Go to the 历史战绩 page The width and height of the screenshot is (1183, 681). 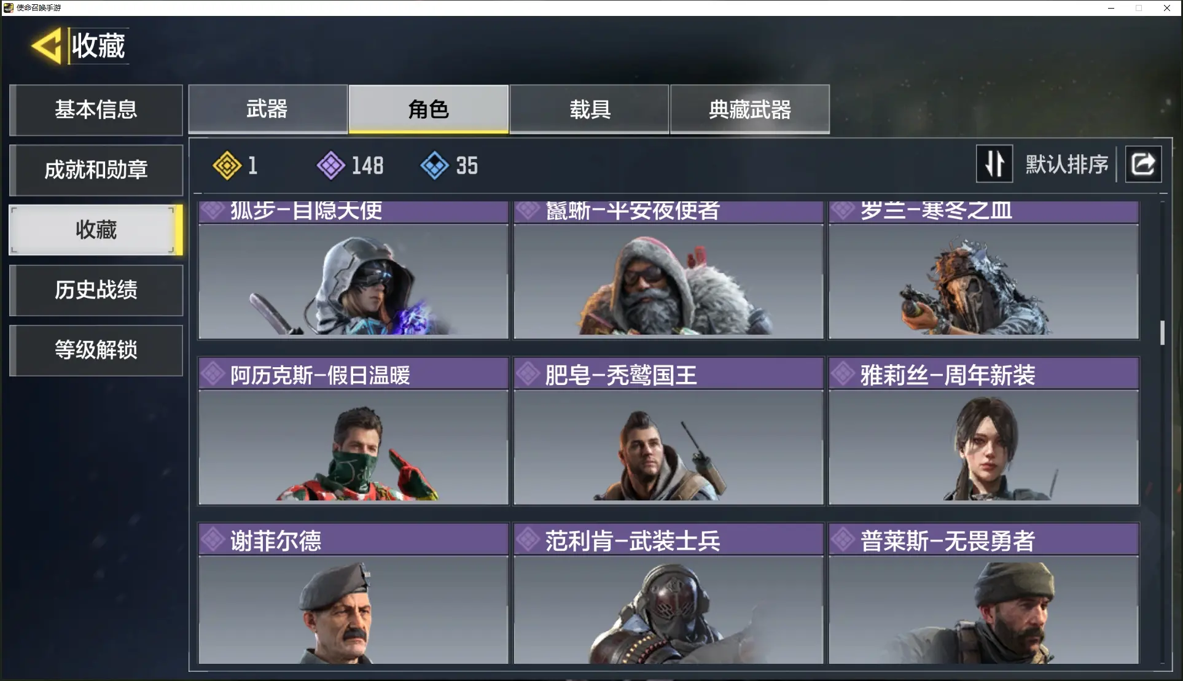coord(96,290)
